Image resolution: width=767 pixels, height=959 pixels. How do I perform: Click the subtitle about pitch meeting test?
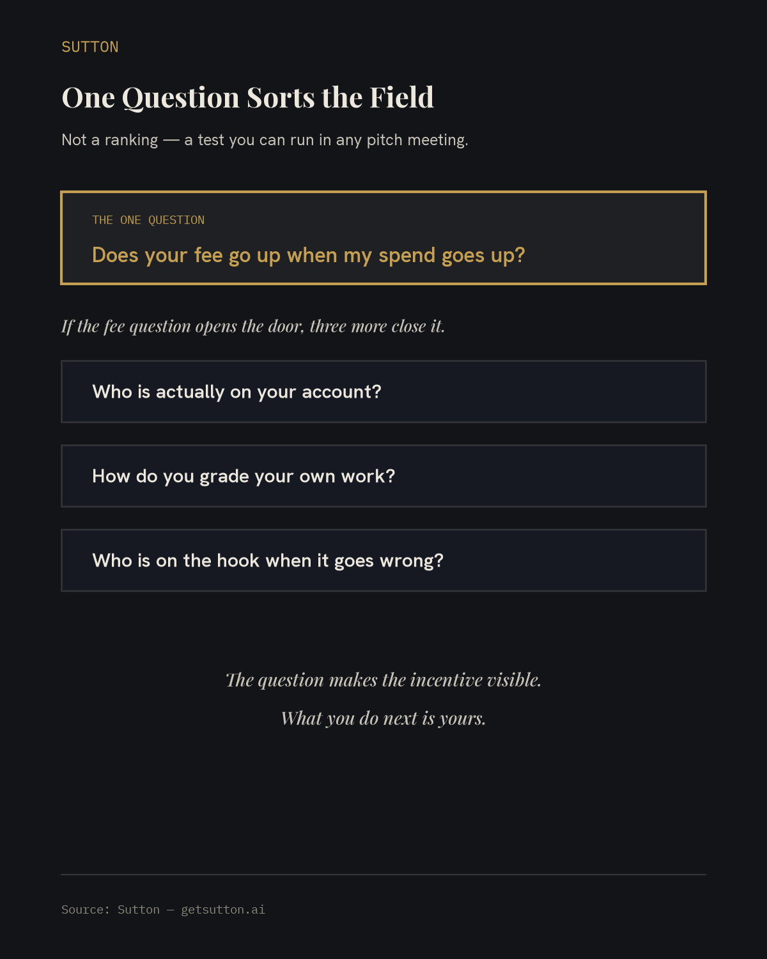click(265, 140)
